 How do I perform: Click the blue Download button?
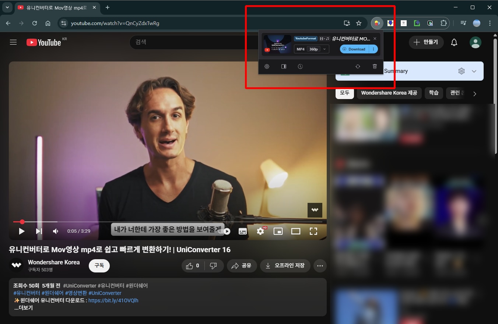point(354,49)
